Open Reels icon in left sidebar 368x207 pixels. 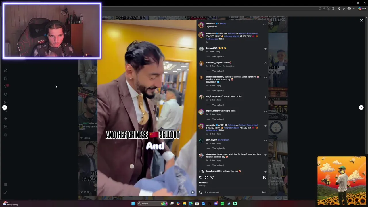click(x=5, y=78)
